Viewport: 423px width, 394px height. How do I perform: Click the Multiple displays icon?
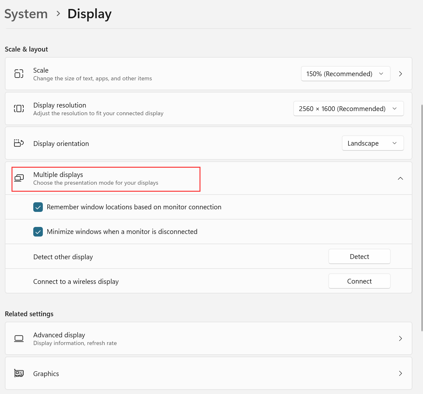tap(19, 178)
